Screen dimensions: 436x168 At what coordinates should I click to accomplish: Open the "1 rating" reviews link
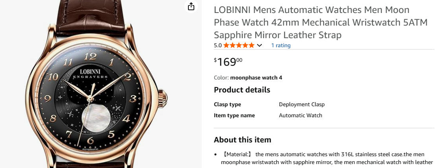tap(281, 46)
